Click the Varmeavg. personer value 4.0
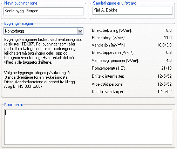This screenshot has width=177, height=149. pyautogui.click(x=169, y=61)
